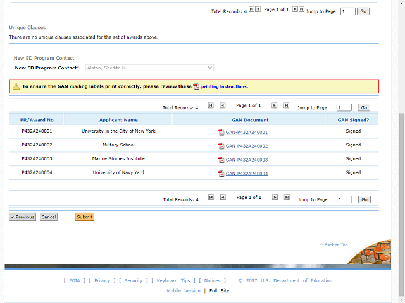Open PDF icon for GAN-P432A240001
Image resolution: width=405 pixels, height=303 pixels.
pyautogui.click(x=221, y=132)
